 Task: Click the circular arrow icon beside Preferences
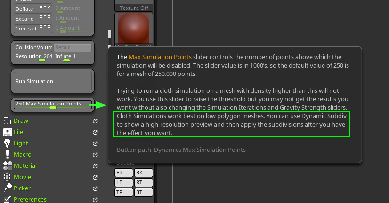pyautogui.click(x=95, y=200)
